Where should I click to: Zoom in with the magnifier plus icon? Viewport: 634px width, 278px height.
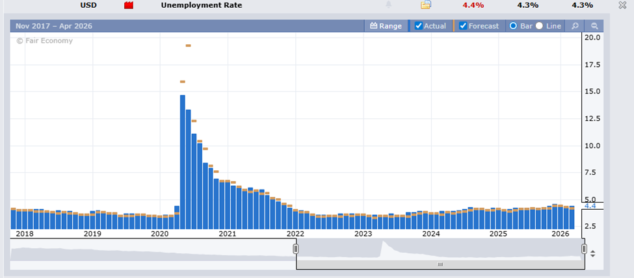point(575,26)
